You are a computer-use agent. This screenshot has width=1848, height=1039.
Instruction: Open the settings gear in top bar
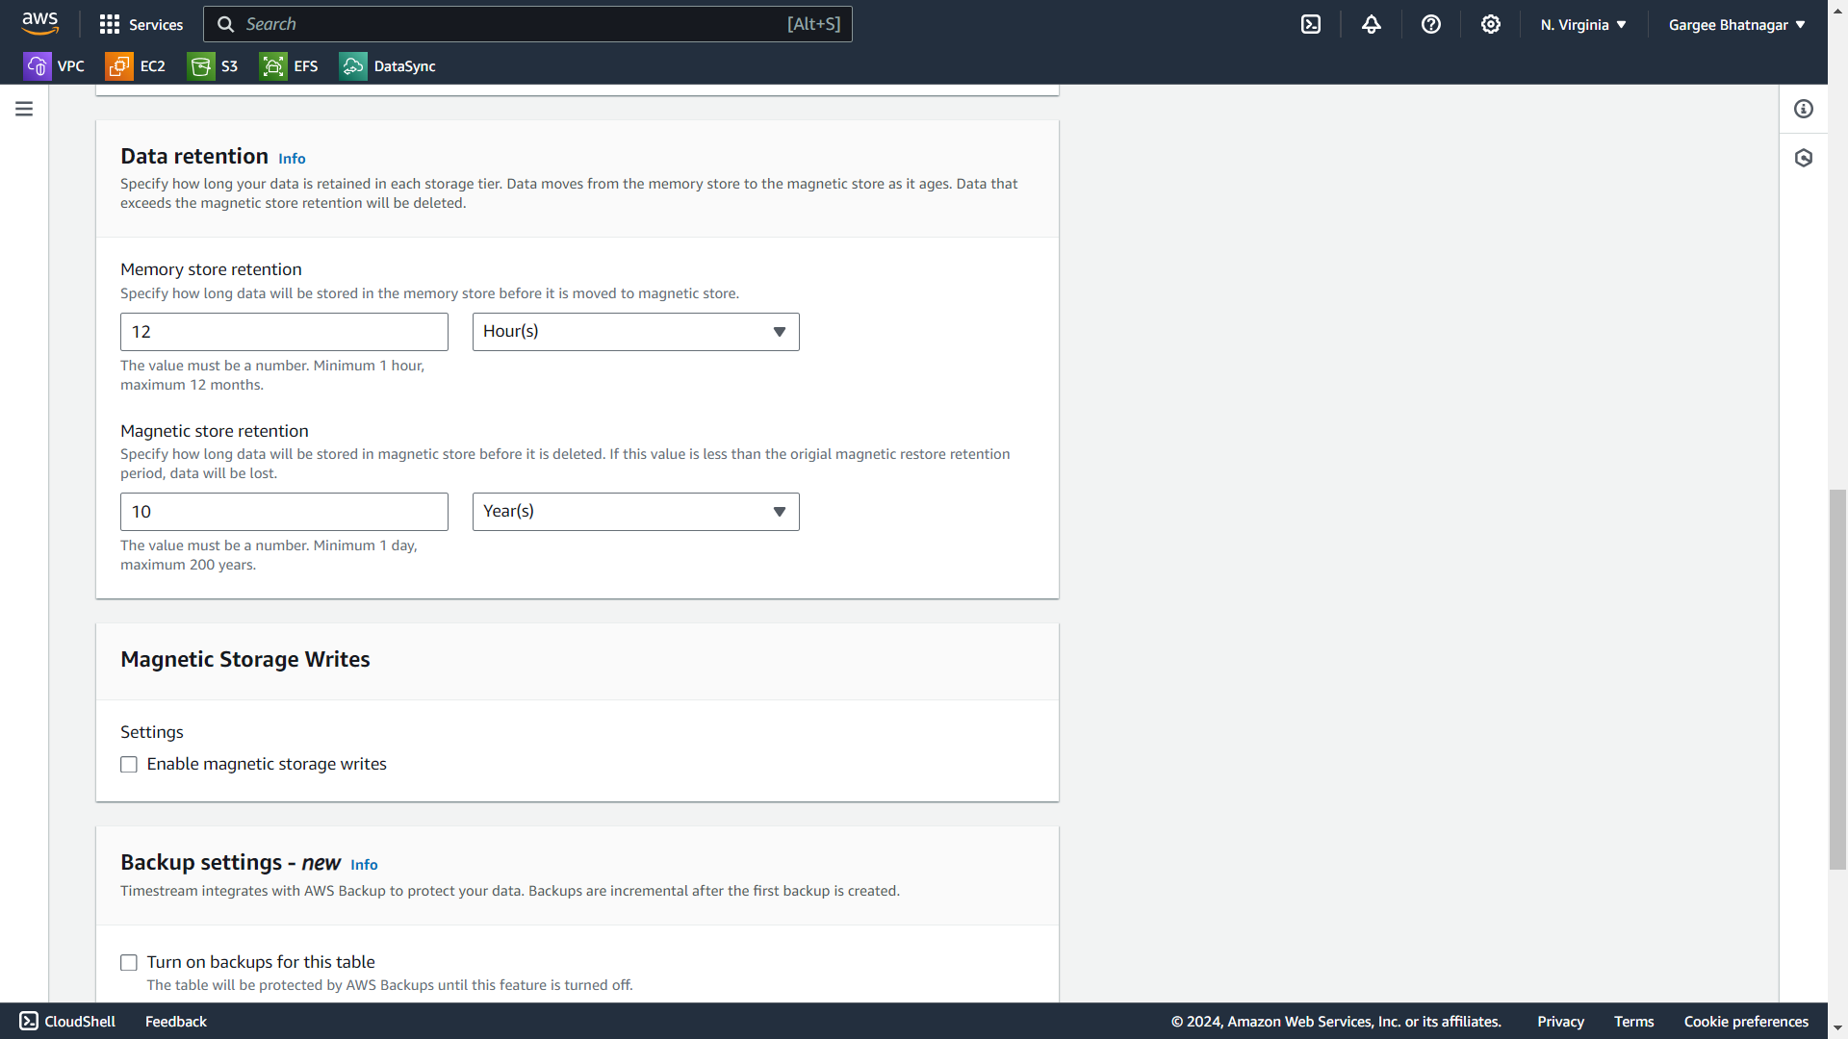coord(1490,24)
